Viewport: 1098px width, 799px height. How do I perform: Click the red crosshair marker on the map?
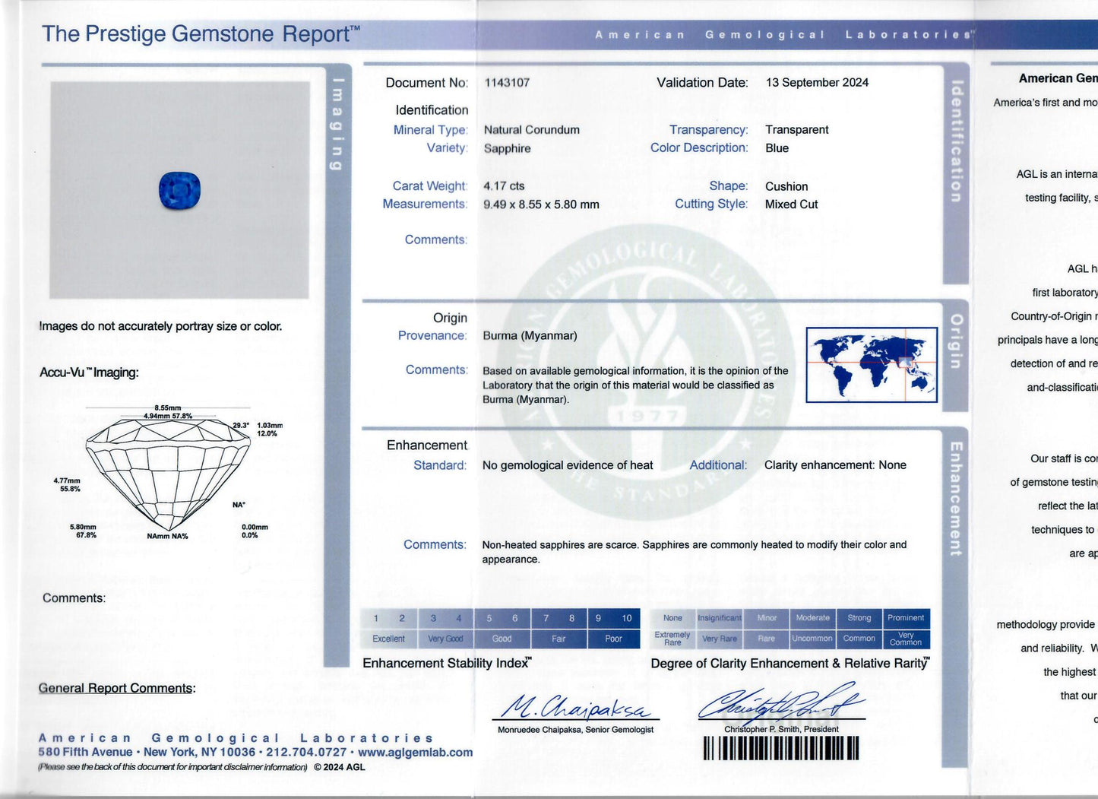tap(904, 363)
